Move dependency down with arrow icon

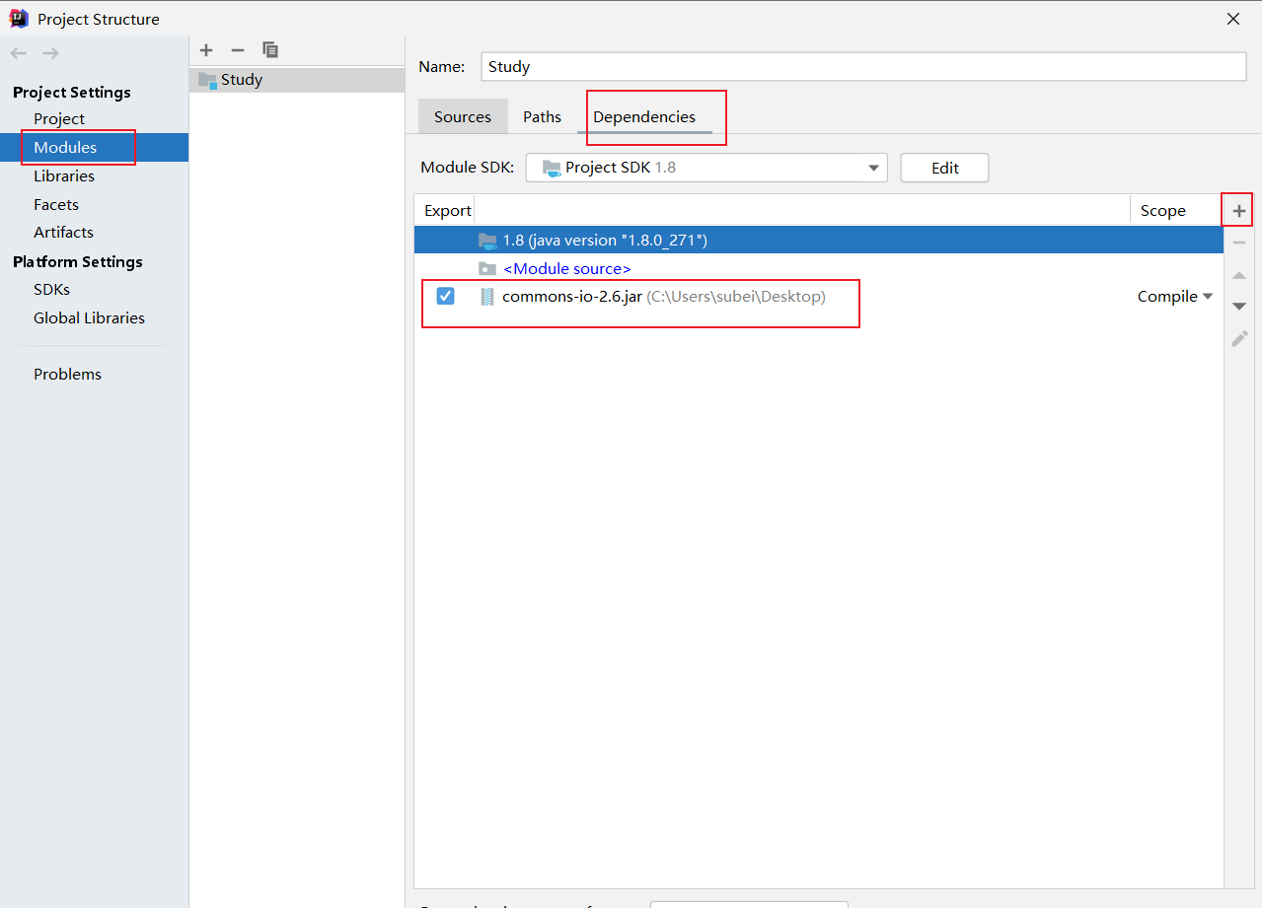click(1239, 307)
